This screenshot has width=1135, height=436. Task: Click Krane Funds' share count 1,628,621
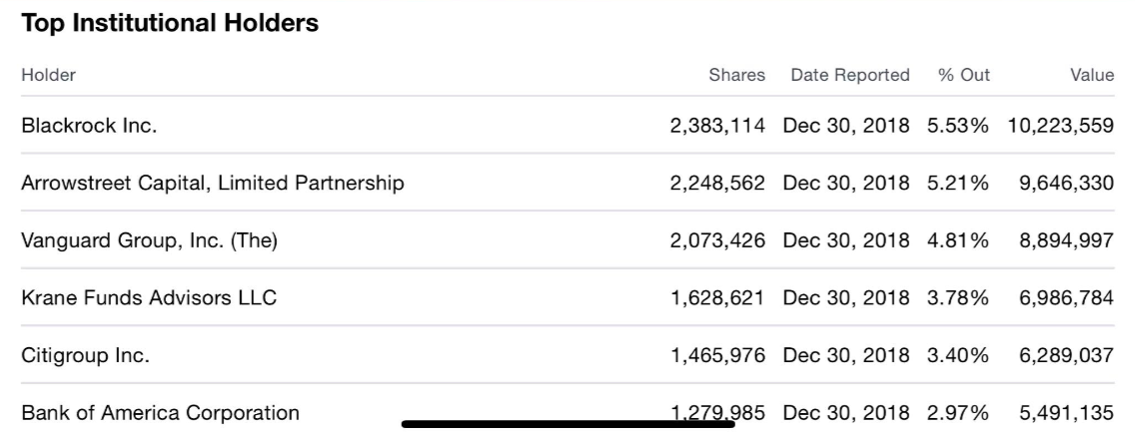[x=717, y=297]
